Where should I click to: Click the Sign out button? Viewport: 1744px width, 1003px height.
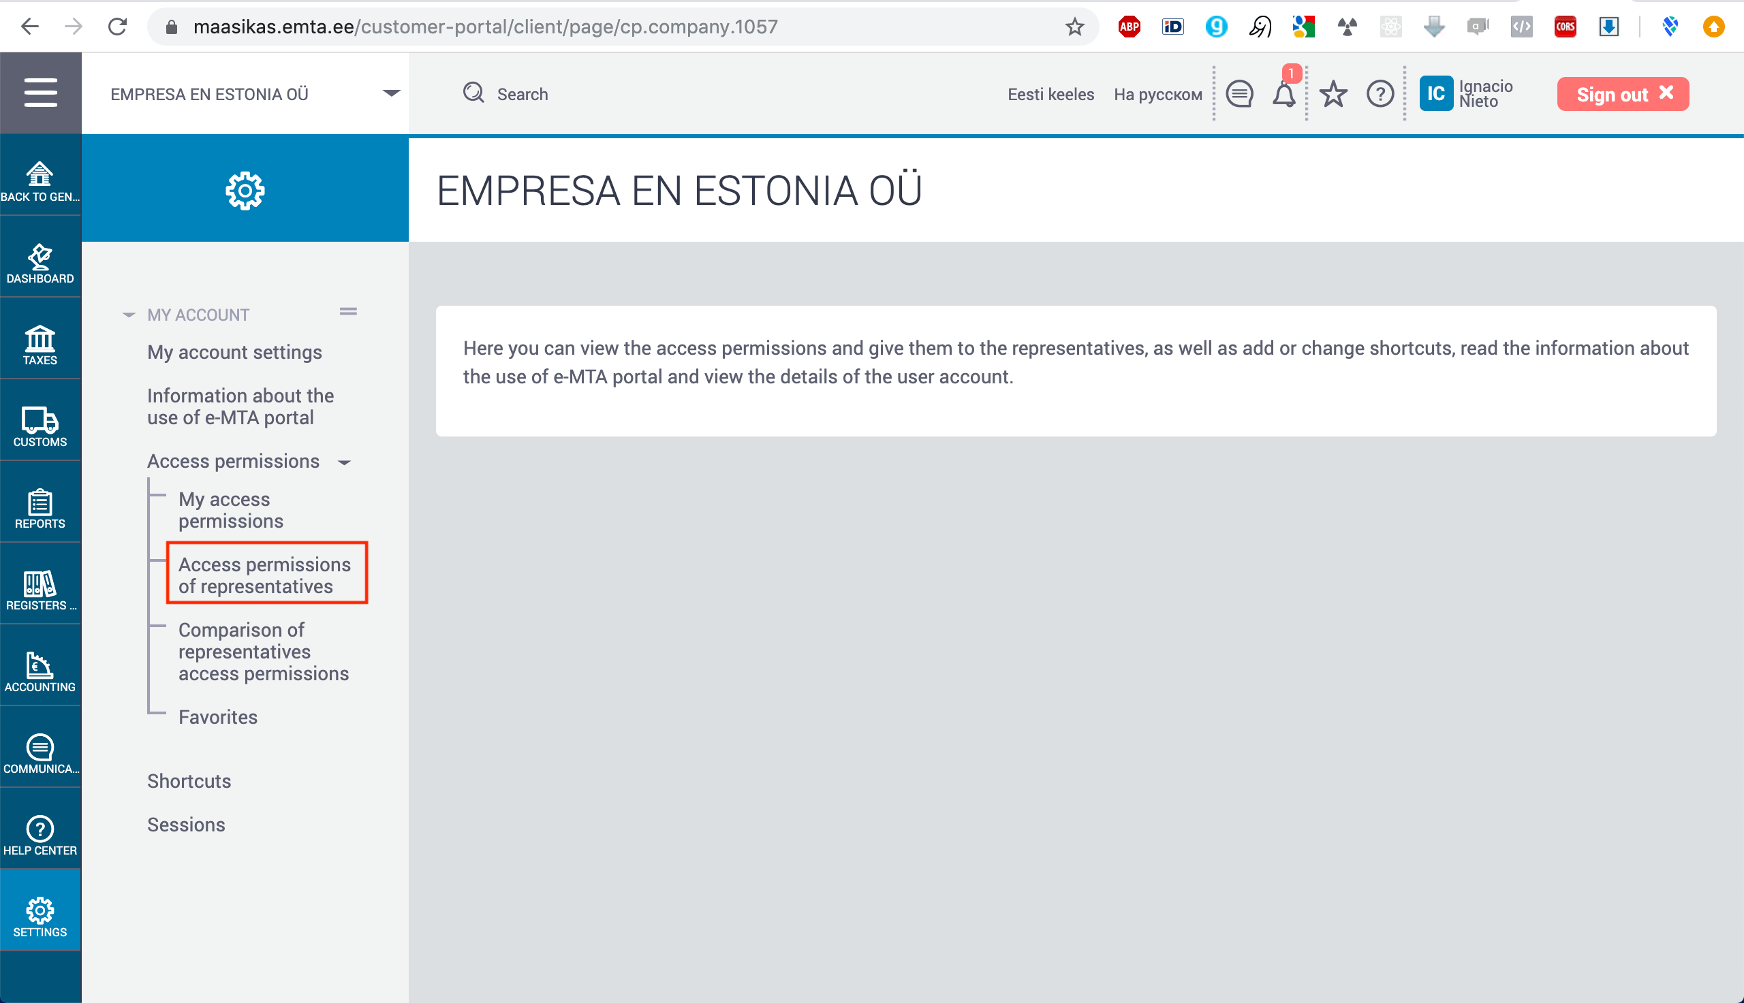point(1622,94)
